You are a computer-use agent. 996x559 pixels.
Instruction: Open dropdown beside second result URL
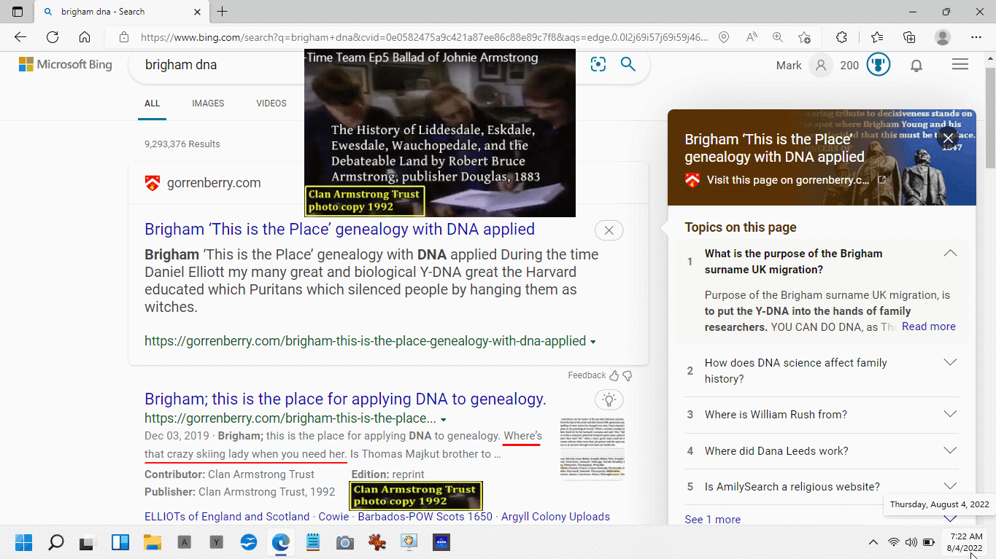pyautogui.click(x=444, y=419)
